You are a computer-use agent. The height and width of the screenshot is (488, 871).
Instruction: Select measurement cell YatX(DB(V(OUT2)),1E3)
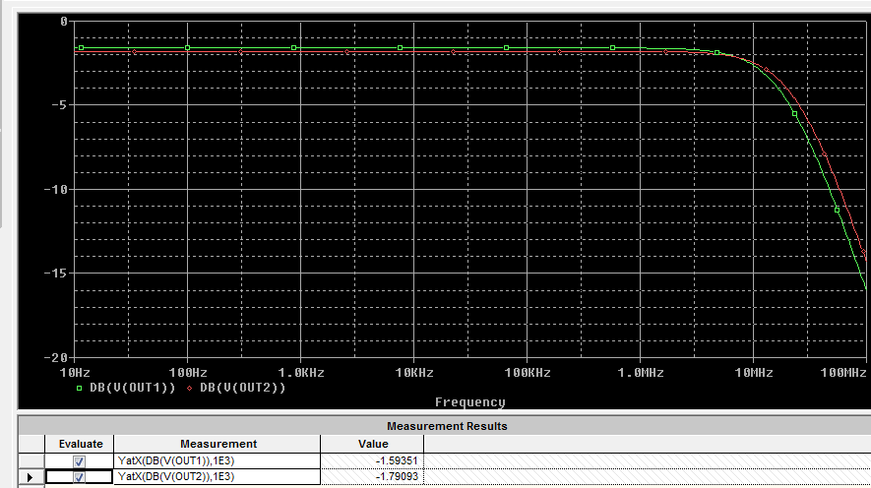click(218, 476)
